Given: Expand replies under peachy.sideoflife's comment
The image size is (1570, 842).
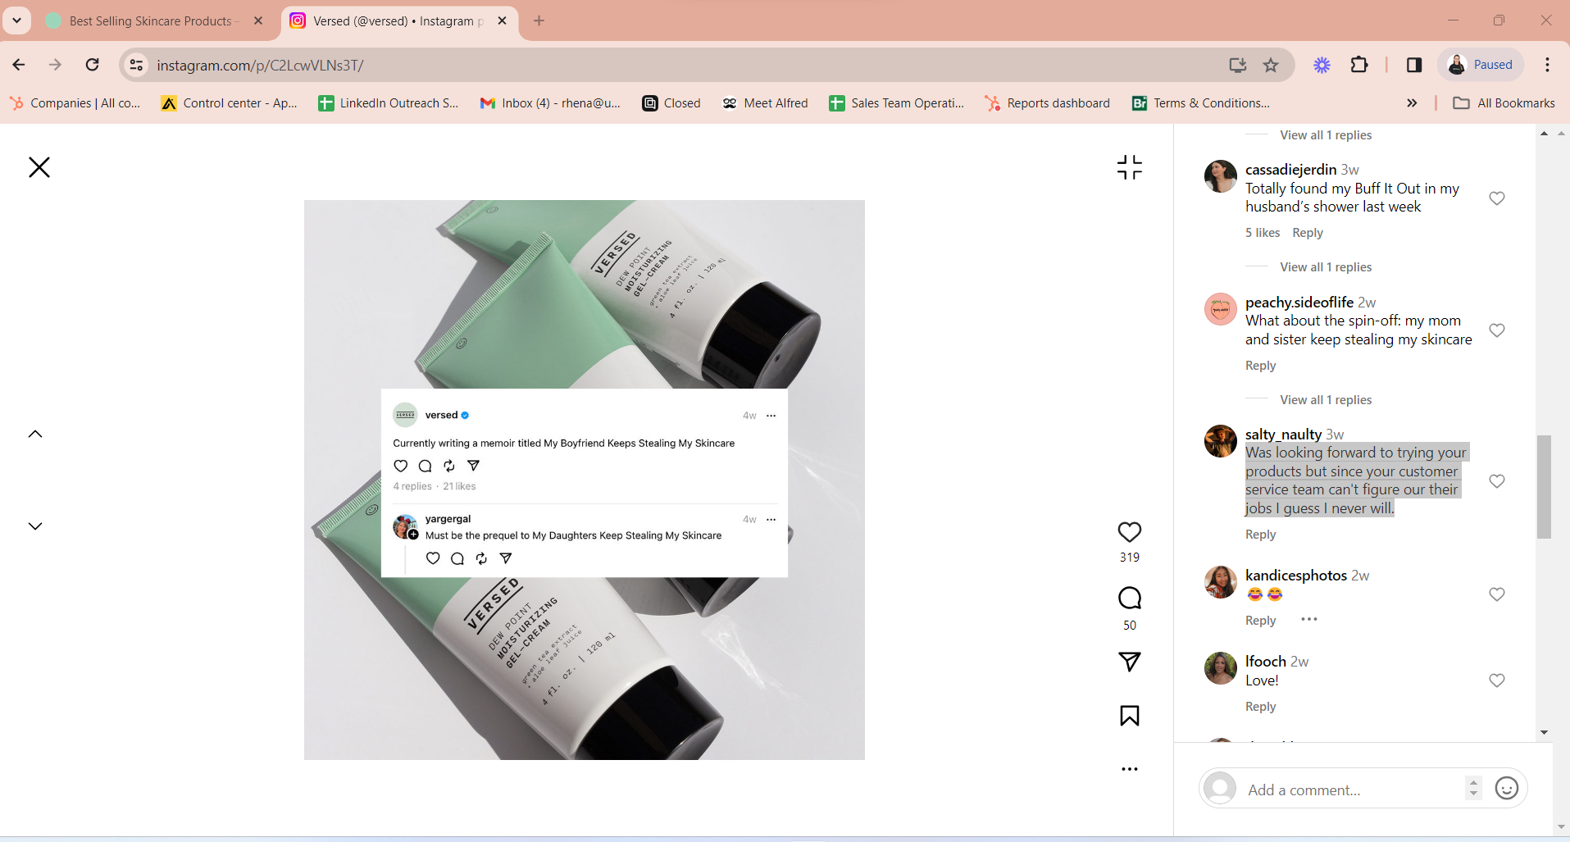Looking at the screenshot, I should (1326, 400).
